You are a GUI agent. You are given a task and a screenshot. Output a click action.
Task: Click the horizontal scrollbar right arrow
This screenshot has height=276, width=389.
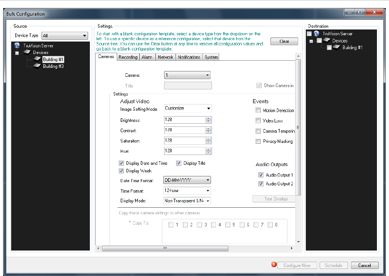(x=292, y=248)
